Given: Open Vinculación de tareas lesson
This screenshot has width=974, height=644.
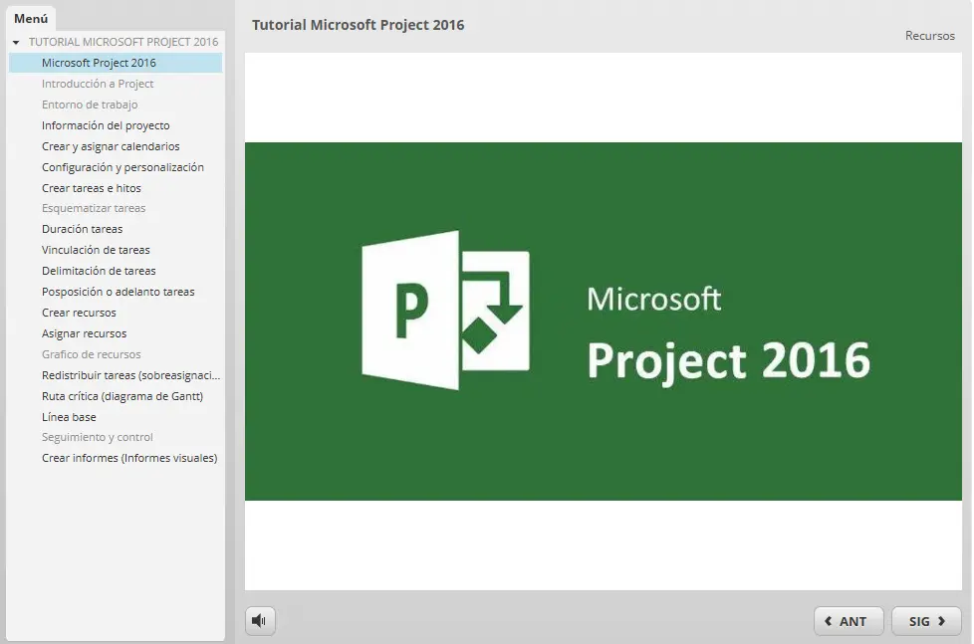Looking at the screenshot, I should 96,250.
